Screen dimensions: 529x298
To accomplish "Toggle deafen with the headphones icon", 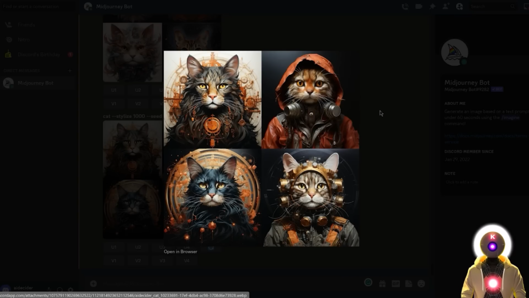I will (60, 290).
